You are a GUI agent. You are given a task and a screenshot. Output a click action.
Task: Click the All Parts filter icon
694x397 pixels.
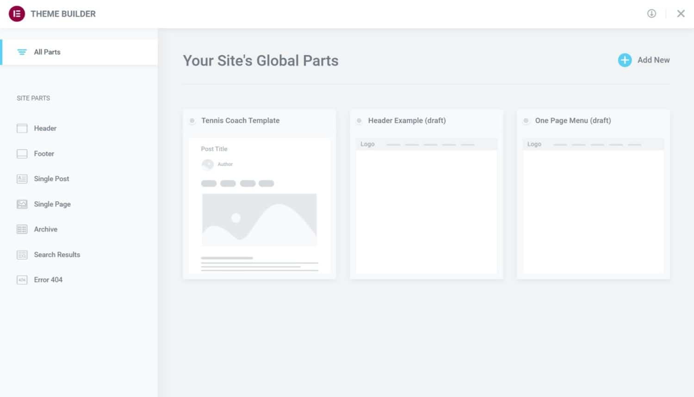(22, 52)
